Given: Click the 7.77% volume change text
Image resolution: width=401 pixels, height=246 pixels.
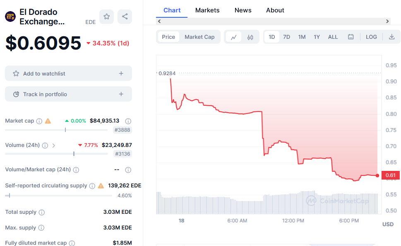Looking at the screenshot, I should (91, 145).
